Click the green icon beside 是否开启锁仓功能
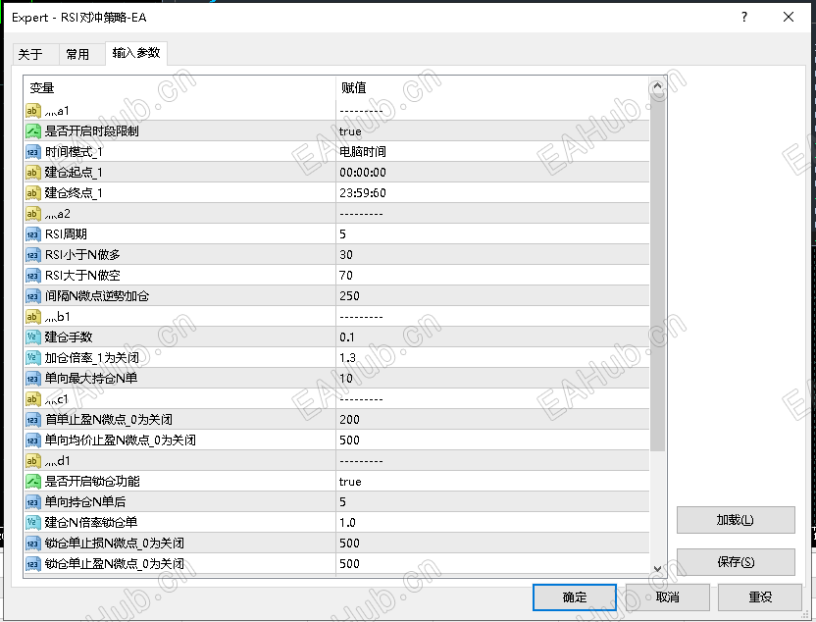816x622 pixels. pyautogui.click(x=31, y=481)
